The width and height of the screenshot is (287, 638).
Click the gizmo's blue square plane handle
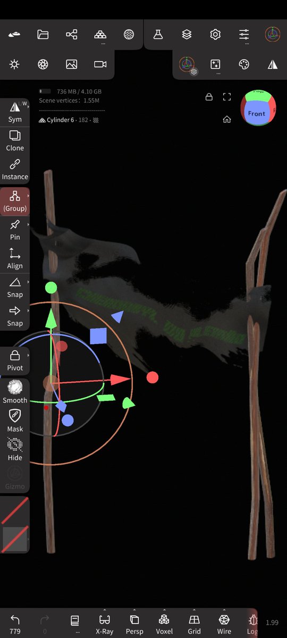99,336
